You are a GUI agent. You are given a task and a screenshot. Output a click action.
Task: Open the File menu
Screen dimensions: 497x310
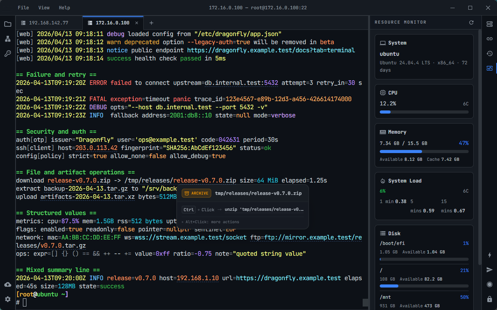click(23, 8)
